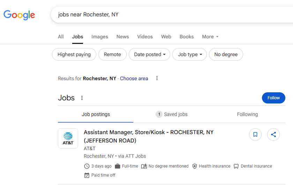Toggle the Highest paying filter chip
The width and height of the screenshot is (293, 185).
[x=74, y=54]
